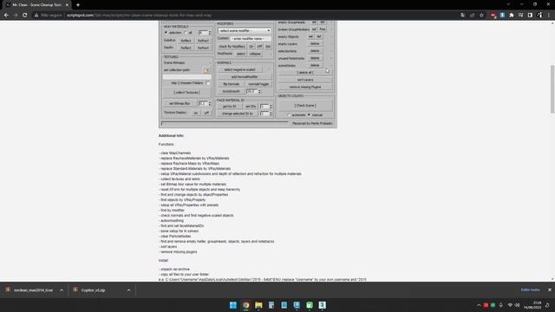
Task: Open the Windows Start menu
Action: pyautogui.click(x=233, y=305)
